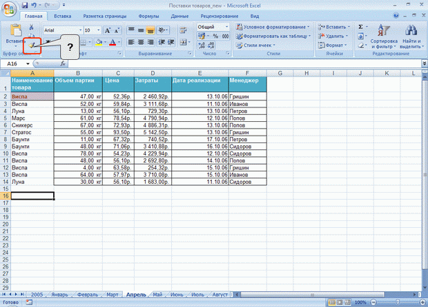Image resolution: width=428 pixels, height=307 pixels.
Task: Expand the Arial font name dropdown
Action: pos(81,30)
